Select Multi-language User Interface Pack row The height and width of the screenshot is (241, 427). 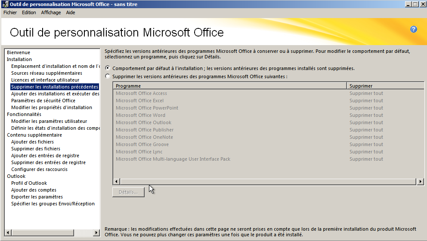tap(269, 159)
